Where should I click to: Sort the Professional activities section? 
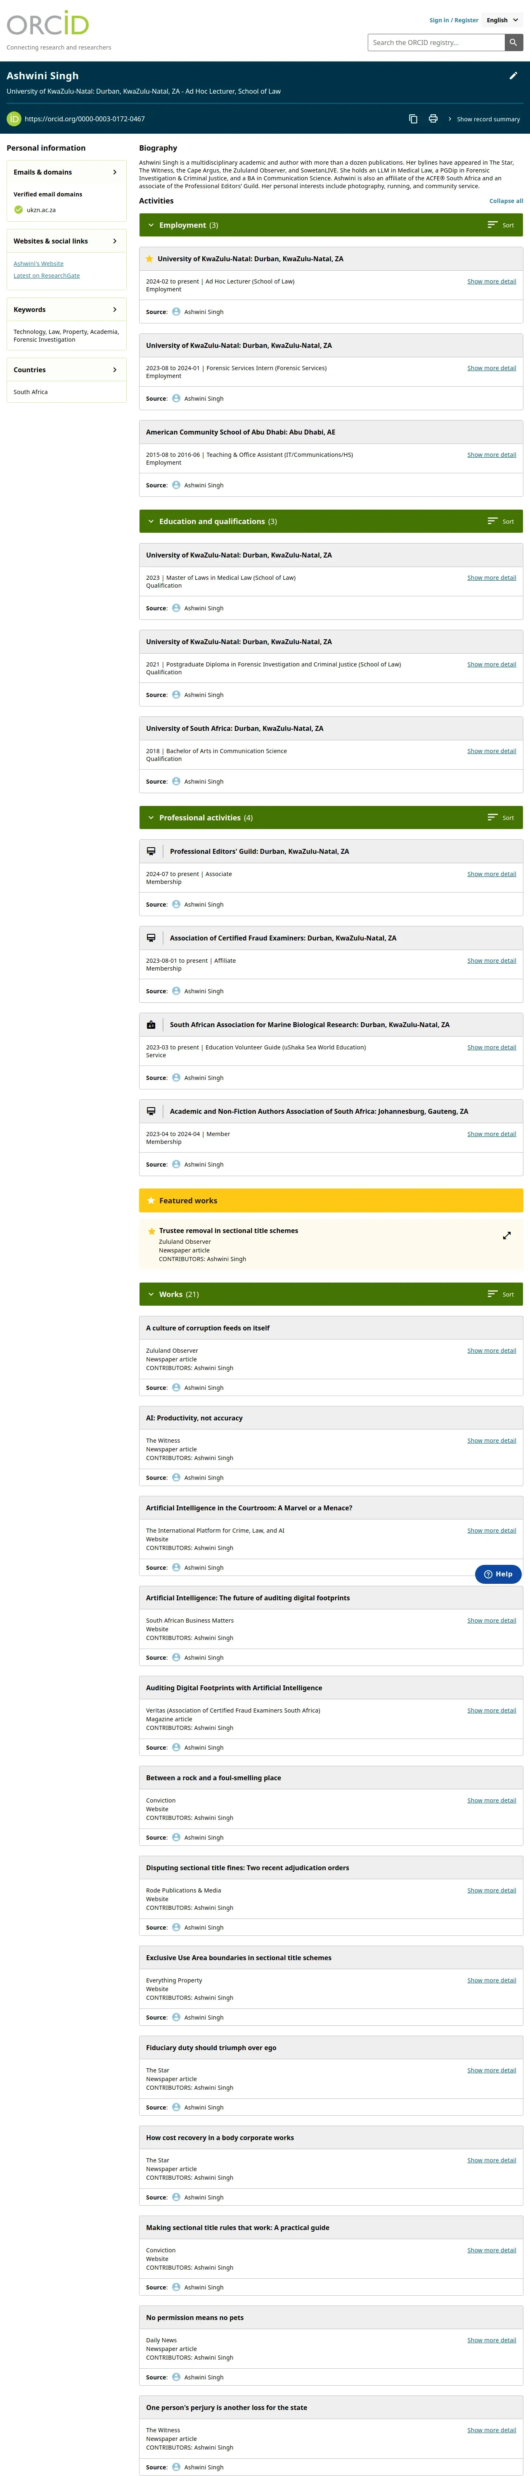click(x=500, y=818)
